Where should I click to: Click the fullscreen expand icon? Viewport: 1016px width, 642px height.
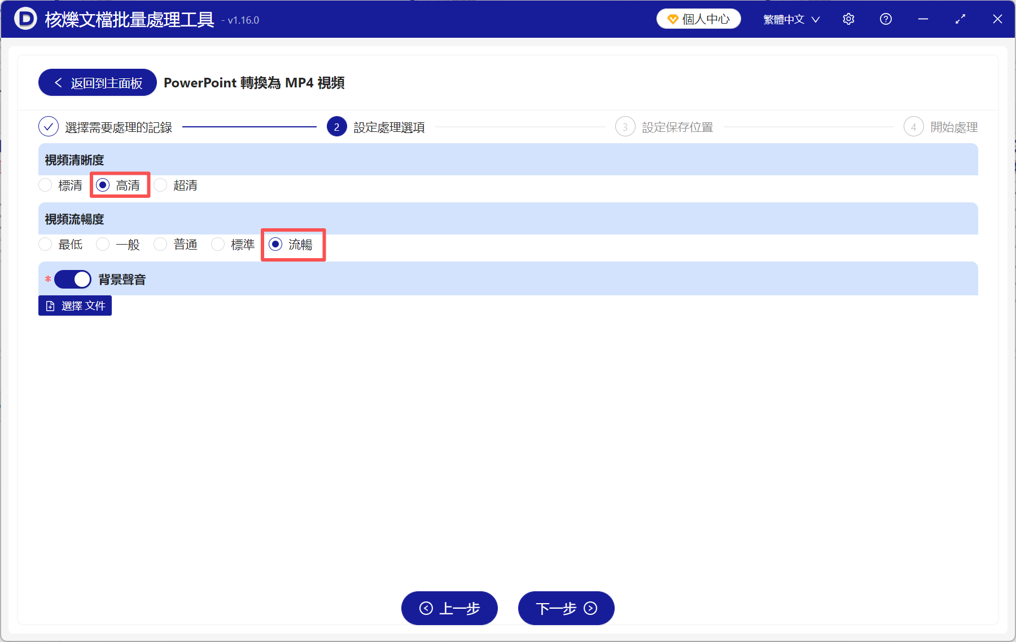[960, 19]
